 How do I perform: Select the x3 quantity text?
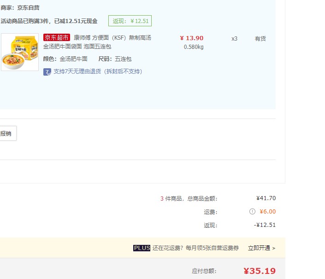coord(235,39)
